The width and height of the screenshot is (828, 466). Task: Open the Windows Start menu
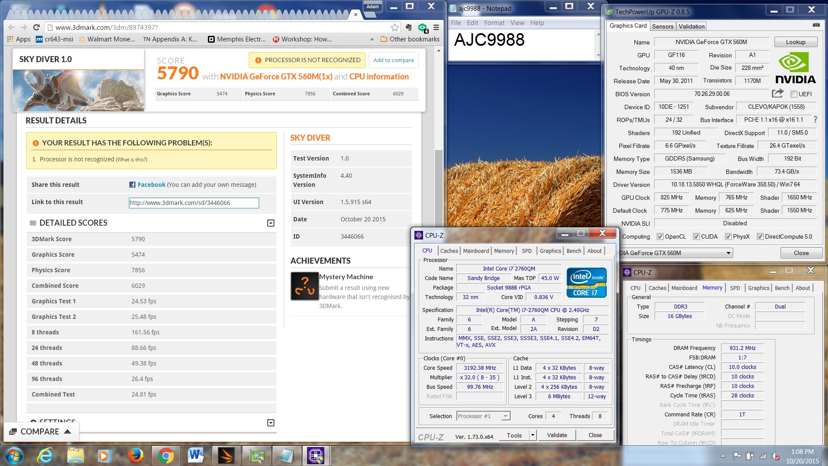click(14, 456)
